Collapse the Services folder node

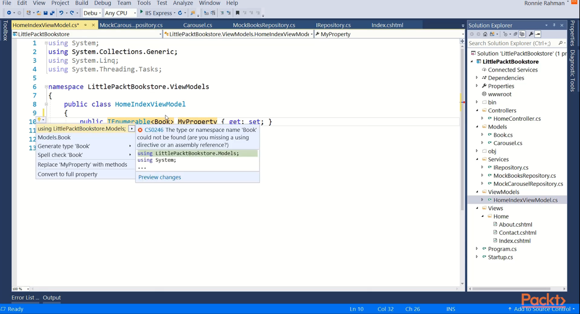pos(477,159)
